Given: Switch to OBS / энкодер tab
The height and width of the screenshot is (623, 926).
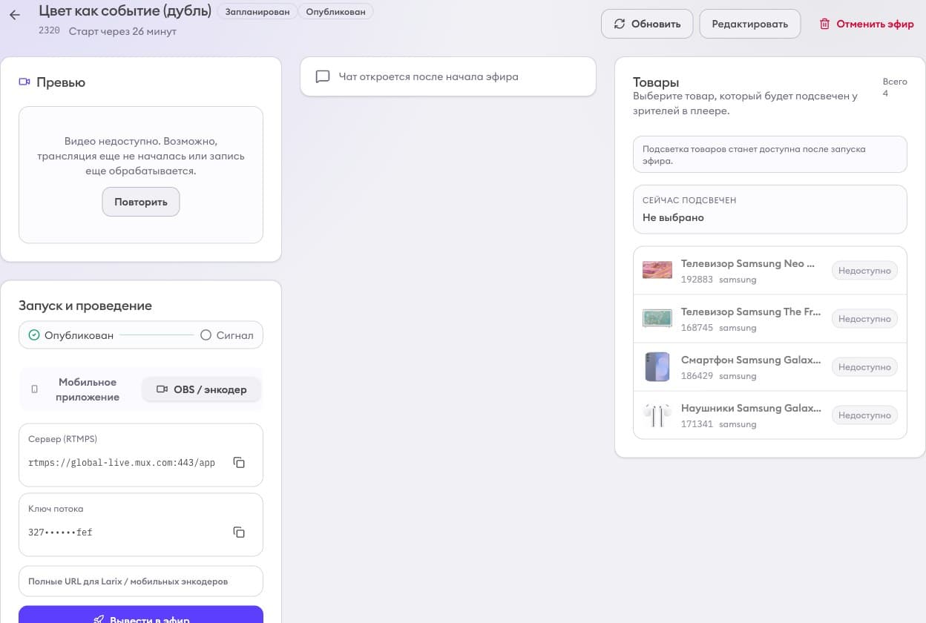Looking at the screenshot, I should click(x=201, y=389).
